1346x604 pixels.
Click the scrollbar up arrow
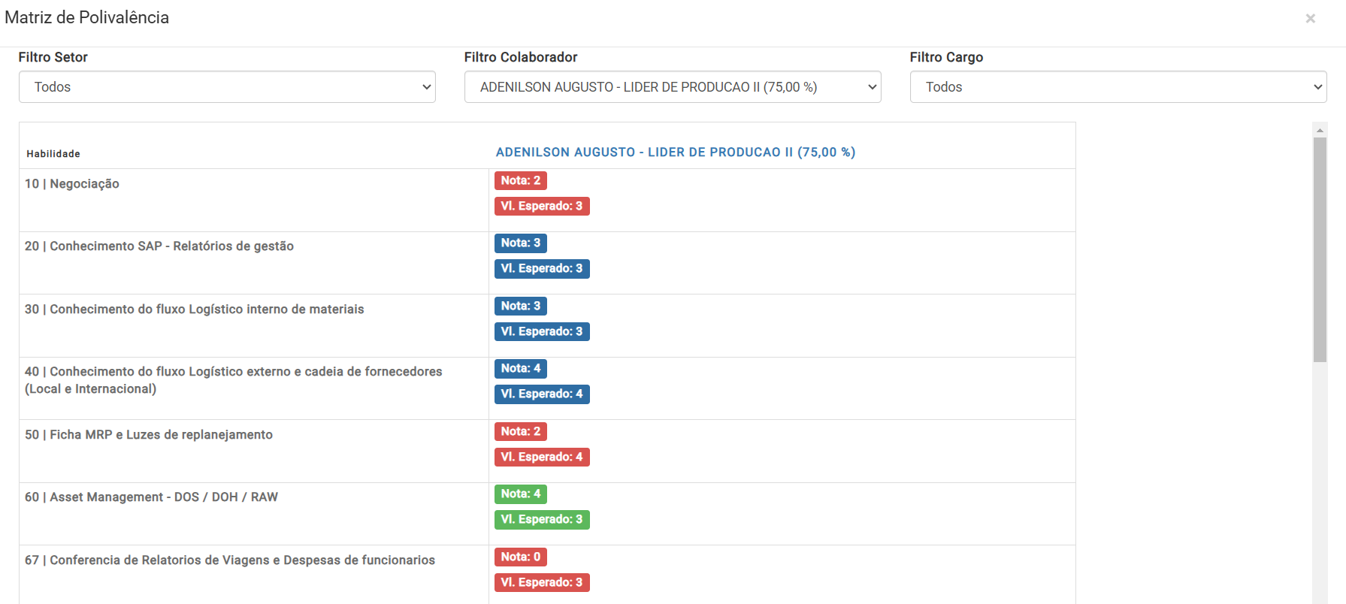click(x=1320, y=130)
